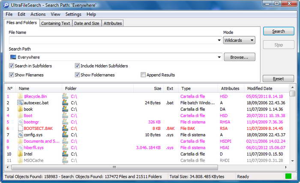Open the Actions menu

pos(38,14)
